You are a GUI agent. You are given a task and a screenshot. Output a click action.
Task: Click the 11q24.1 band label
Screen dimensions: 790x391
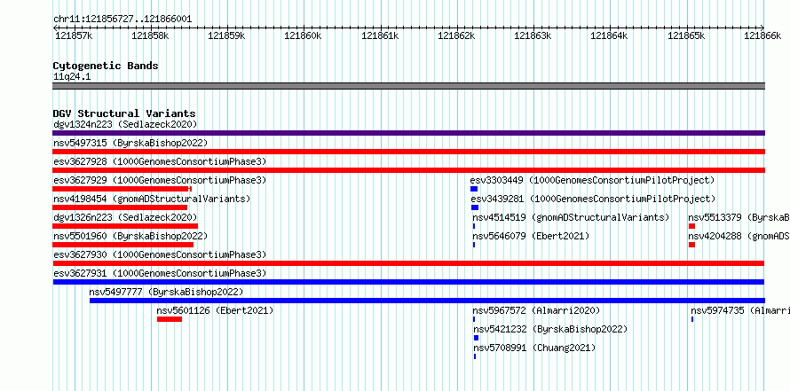72,77
